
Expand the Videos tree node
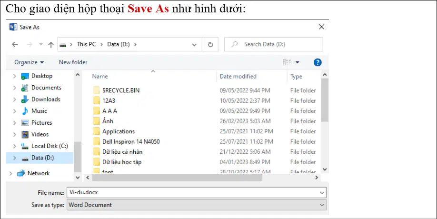pos(14,135)
